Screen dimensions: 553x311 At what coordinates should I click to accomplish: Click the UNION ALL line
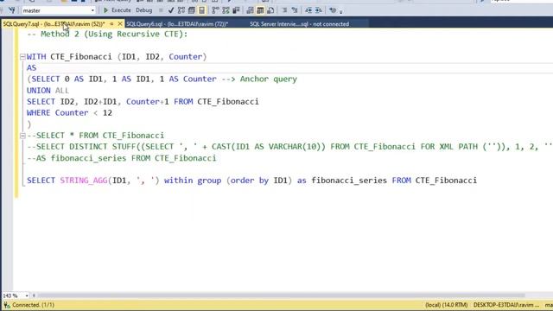(48, 91)
